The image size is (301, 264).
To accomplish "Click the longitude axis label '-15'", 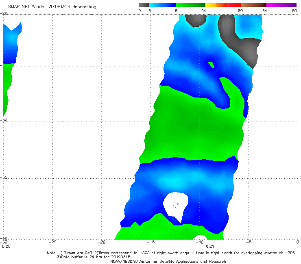I will (x=150, y=242).
